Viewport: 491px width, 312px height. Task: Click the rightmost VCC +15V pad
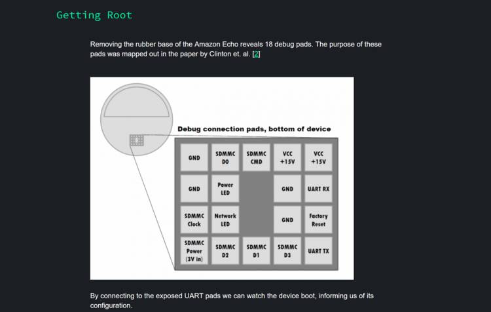tap(318, 158)
